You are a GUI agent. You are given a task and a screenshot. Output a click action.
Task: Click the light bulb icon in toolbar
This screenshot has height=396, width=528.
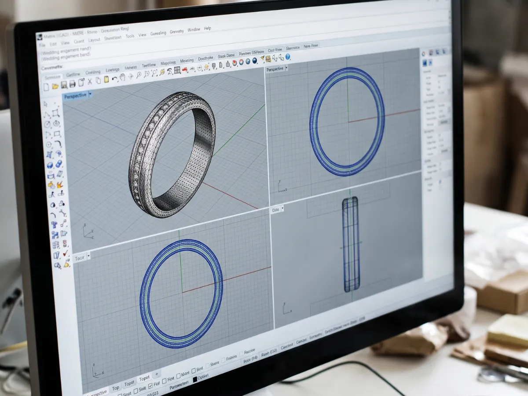tap(206, 67)
